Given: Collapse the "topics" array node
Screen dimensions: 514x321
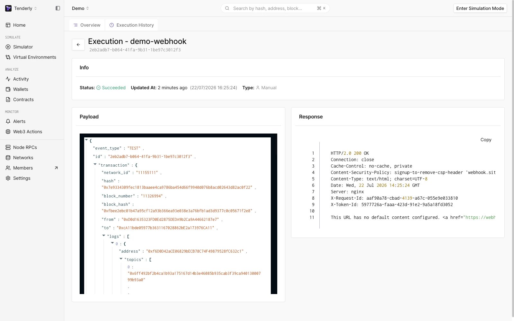Looking at the screenshot, I should tap(121, 259).
